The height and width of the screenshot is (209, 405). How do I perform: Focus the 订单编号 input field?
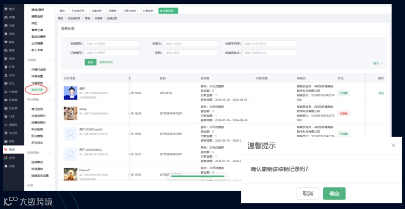pos(112,53)
